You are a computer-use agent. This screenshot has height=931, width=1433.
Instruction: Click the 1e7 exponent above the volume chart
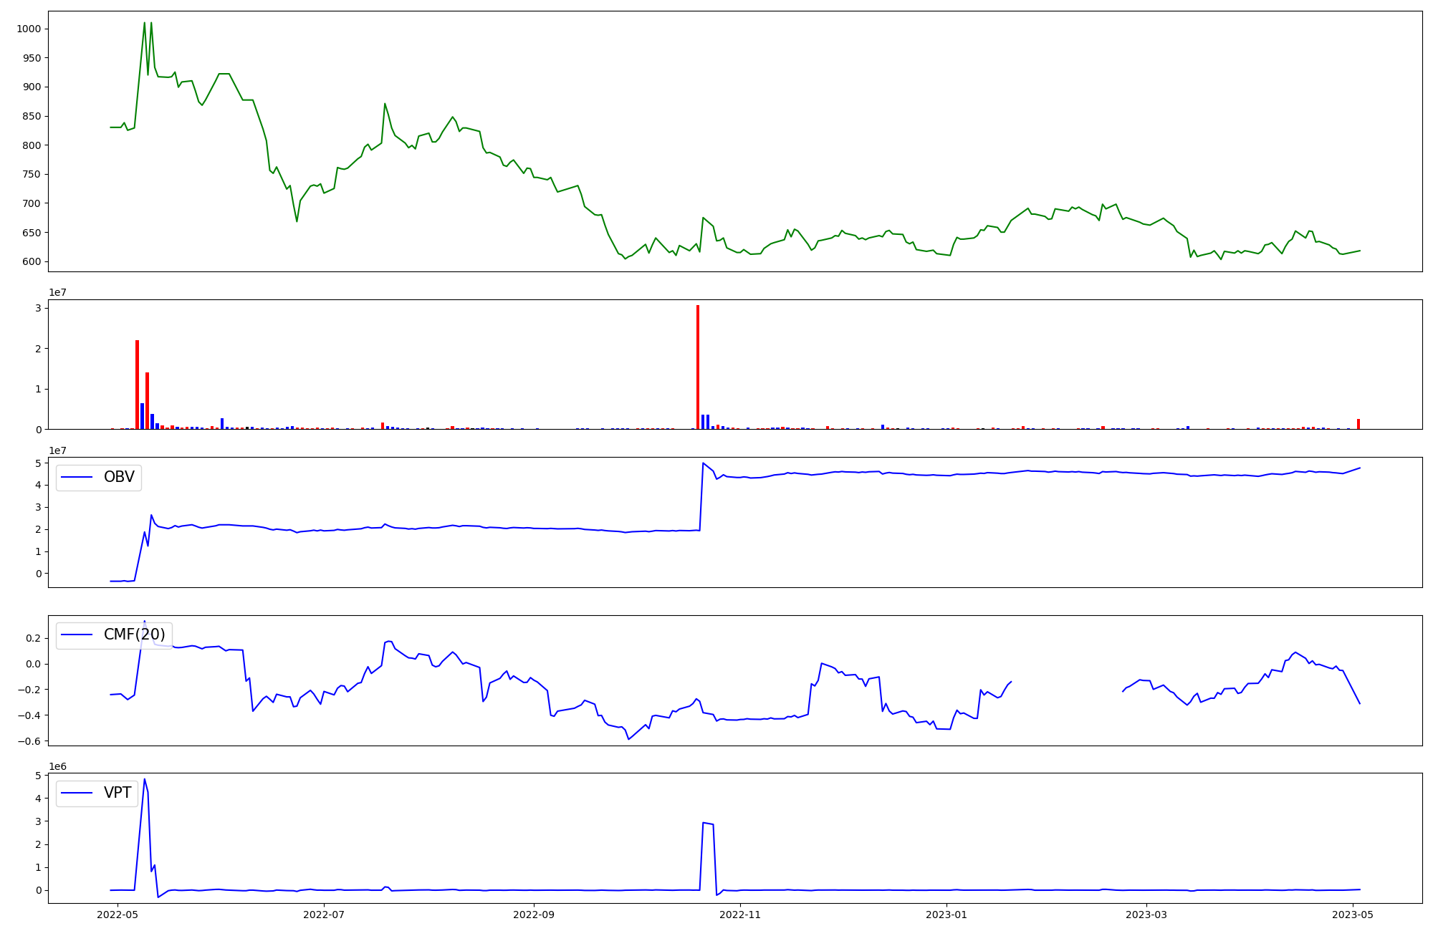click(x=57, y=292)
